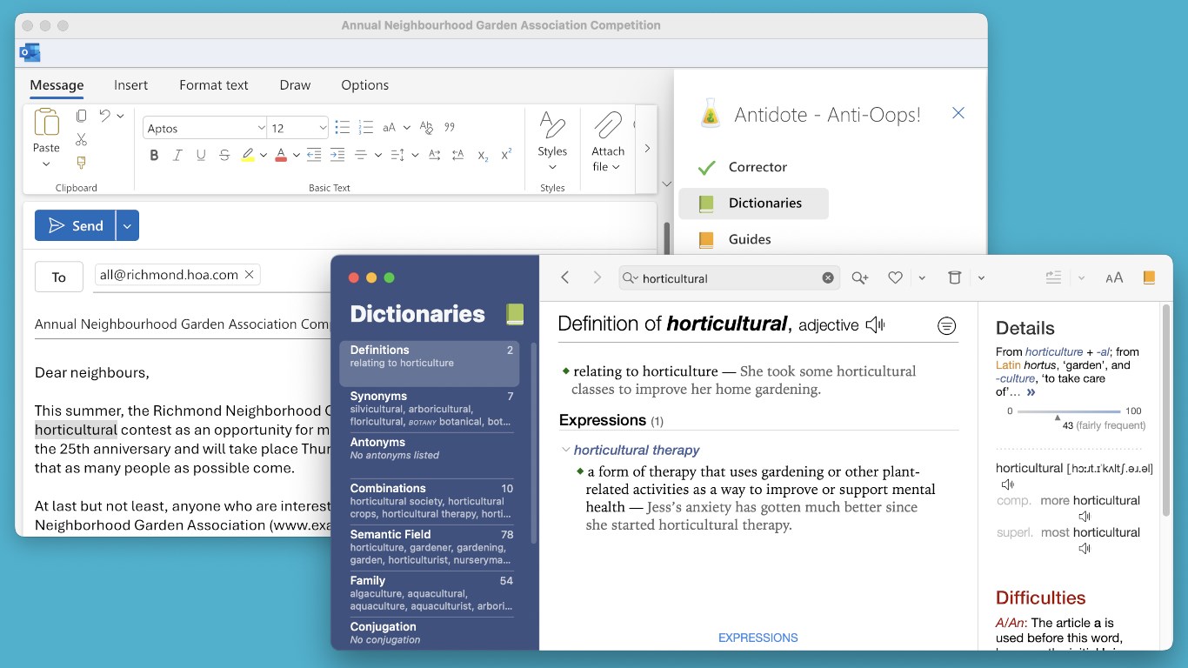Toggle italic formatting
Image resolution: width=1188 pixels, height=668 pixels.
177,155
